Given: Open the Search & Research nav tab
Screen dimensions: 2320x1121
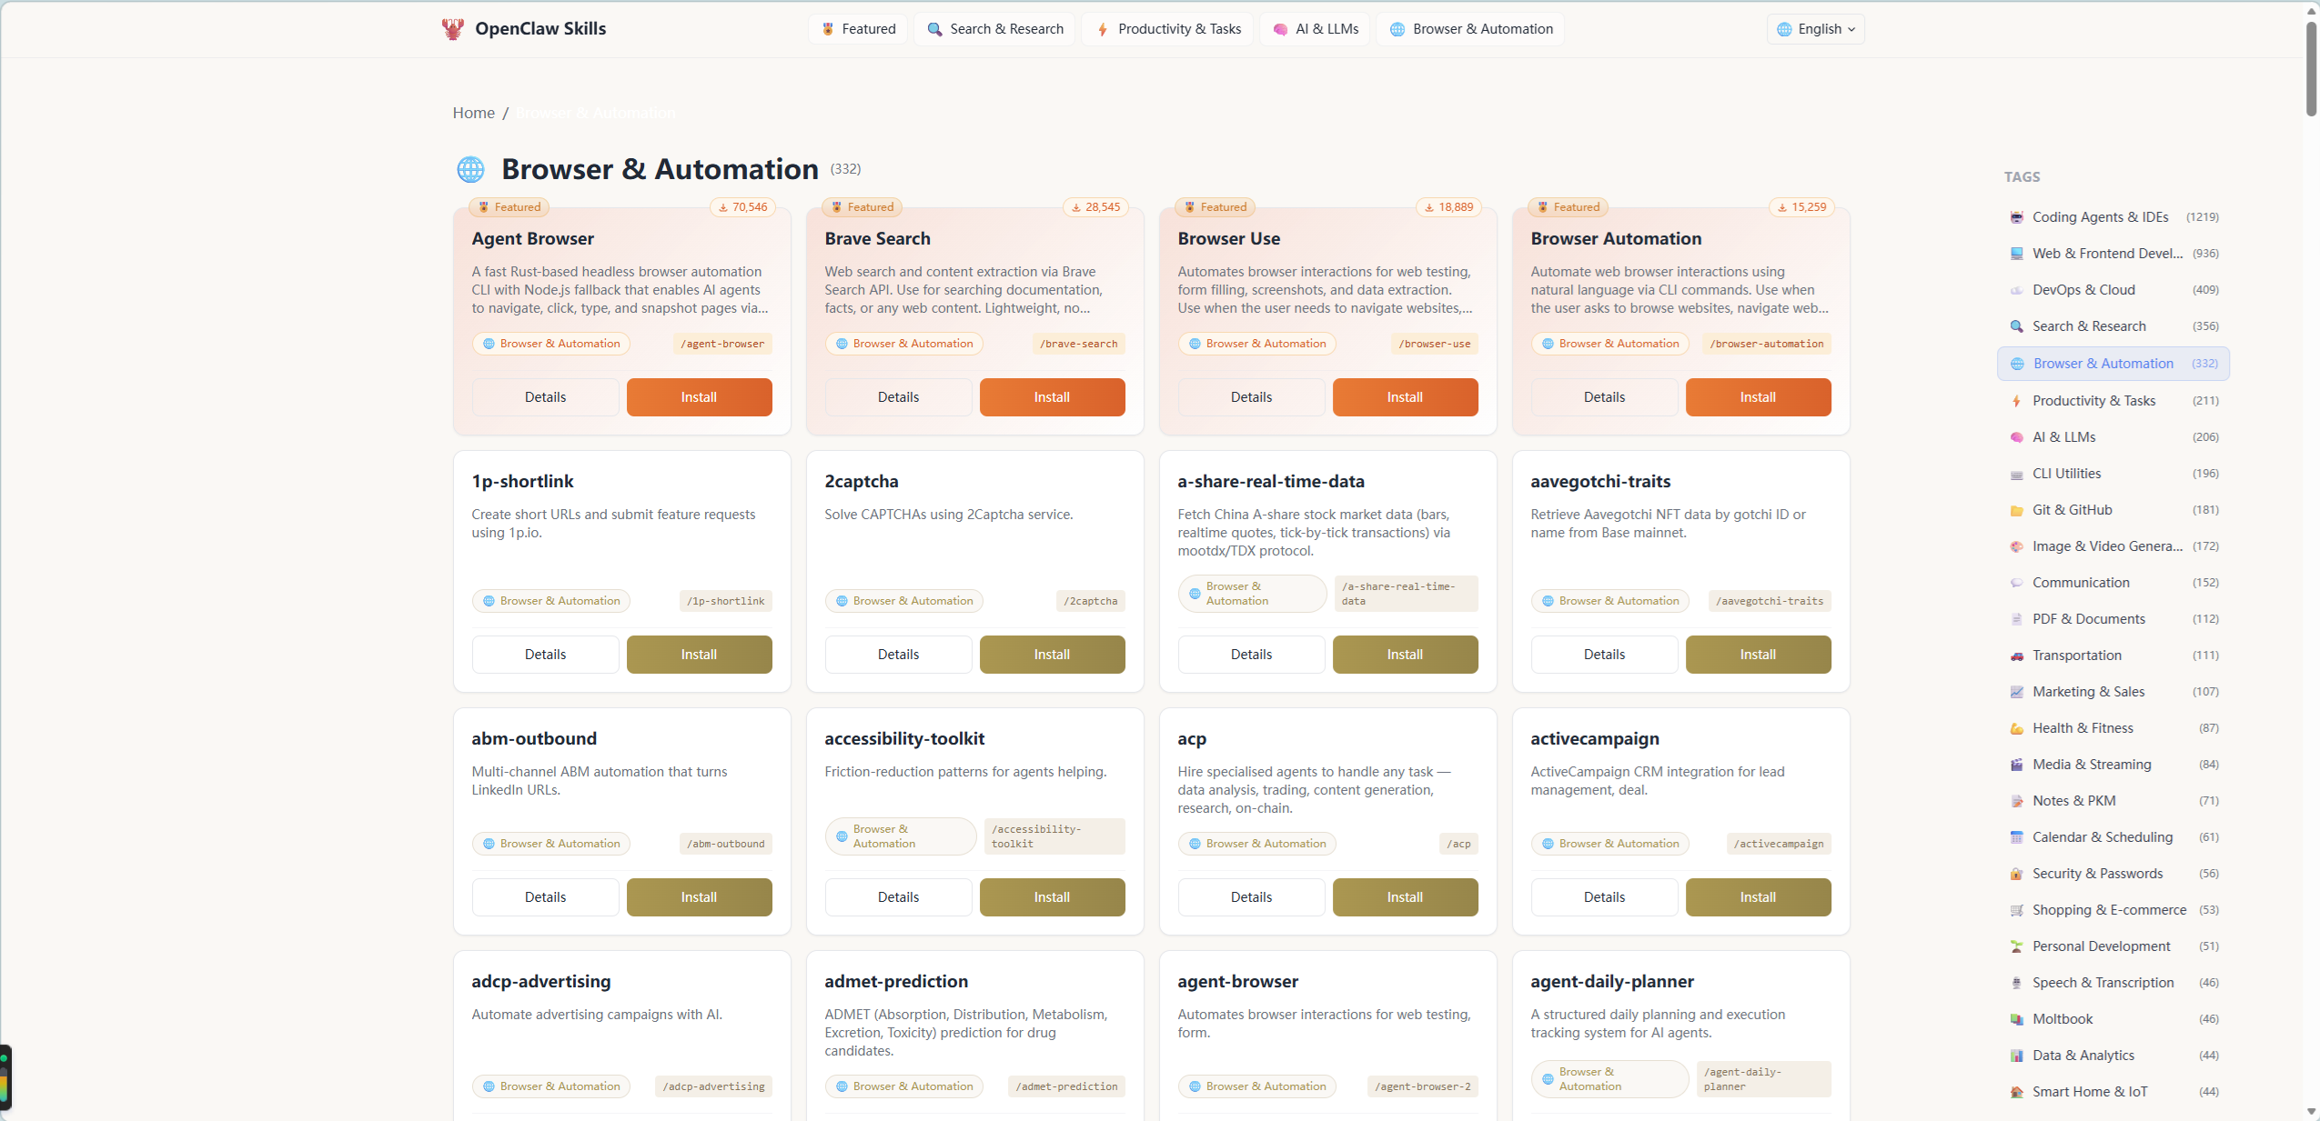Looking at the screenshot, I should point(994,29).
